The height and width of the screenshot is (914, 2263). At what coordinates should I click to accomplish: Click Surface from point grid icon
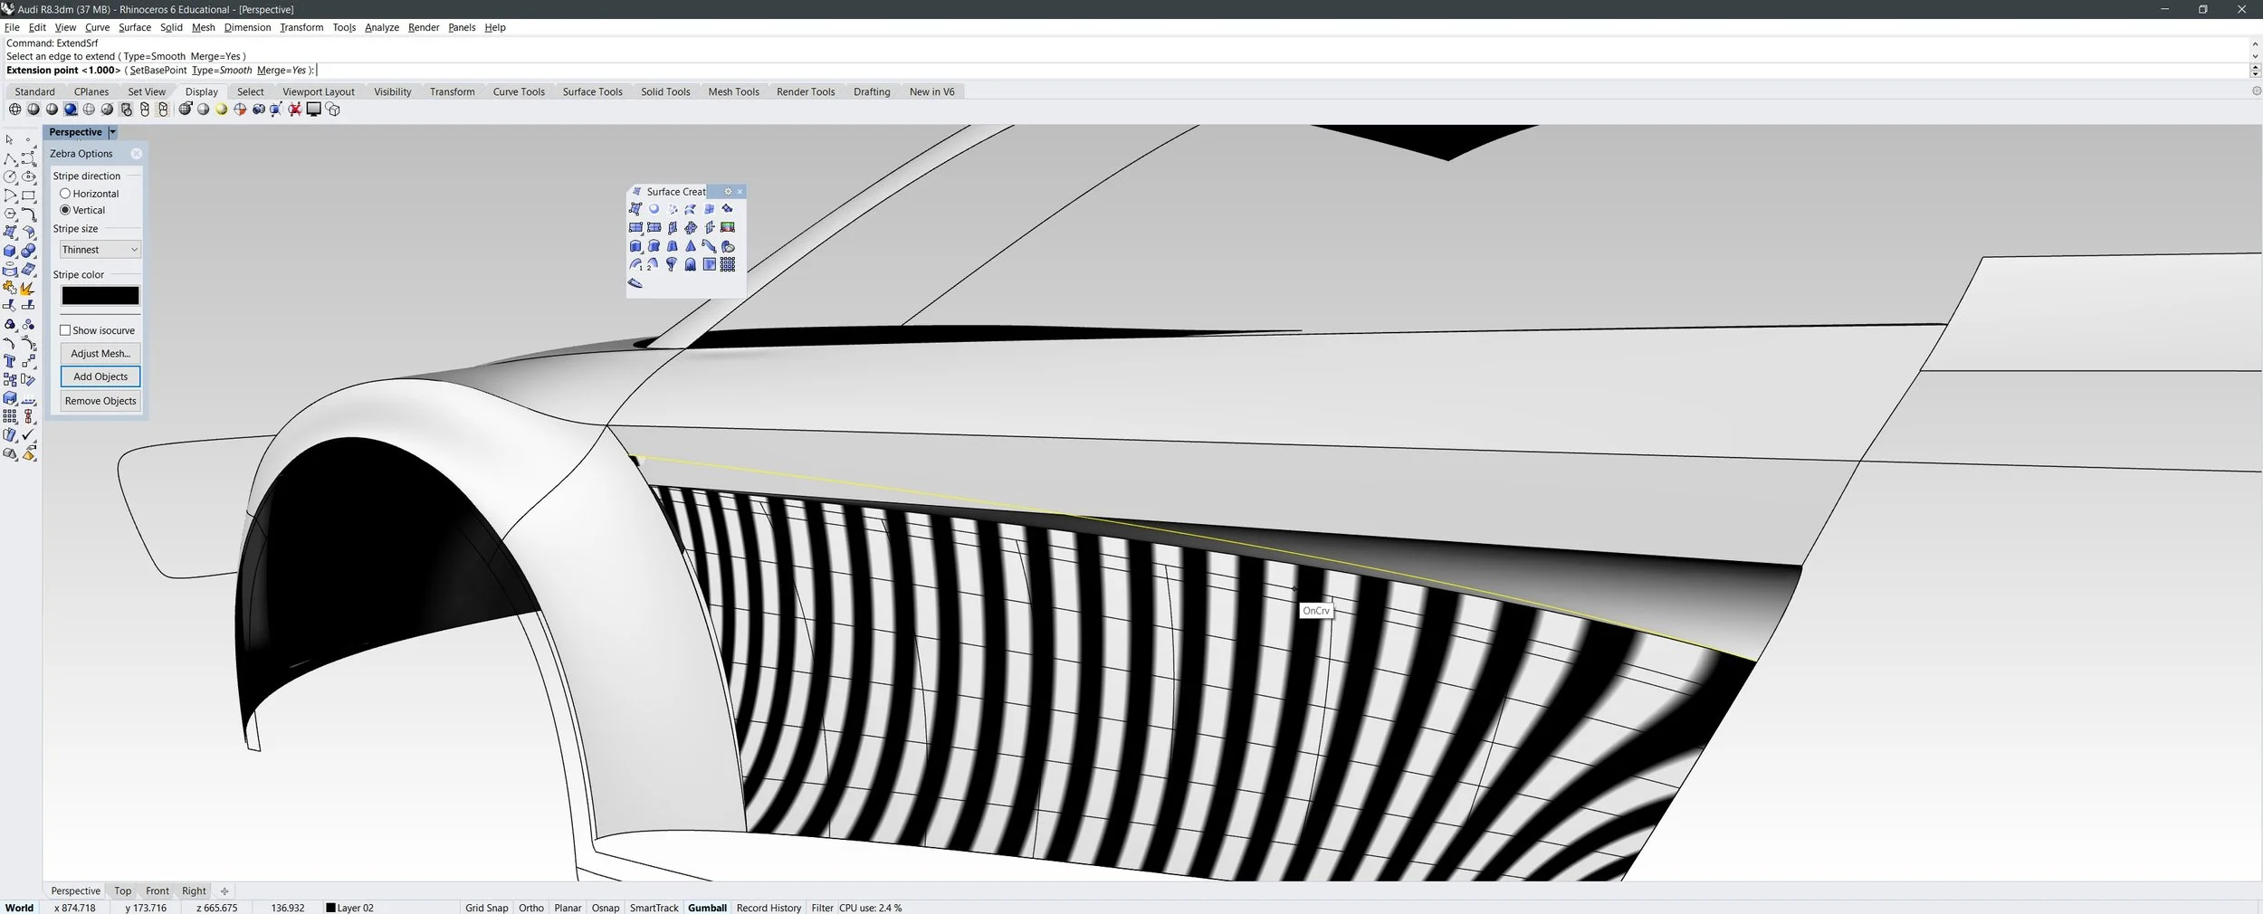pyautogui.click(x=728, y=264)
